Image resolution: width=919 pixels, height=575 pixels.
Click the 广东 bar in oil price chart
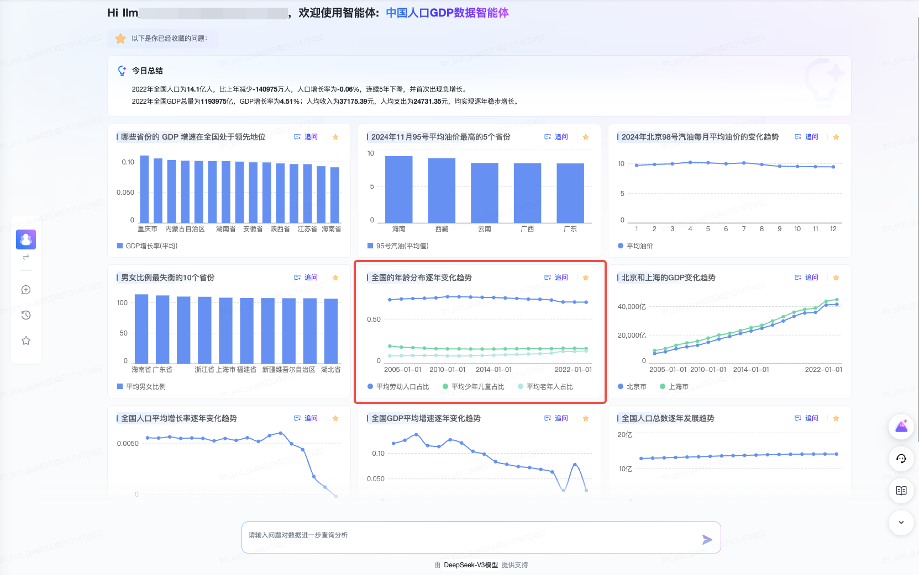570,193
